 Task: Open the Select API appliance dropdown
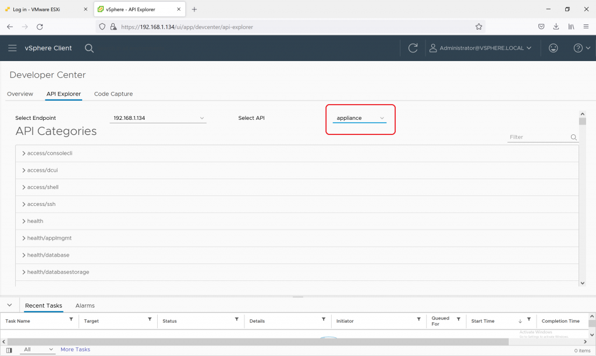click(359, 118)
